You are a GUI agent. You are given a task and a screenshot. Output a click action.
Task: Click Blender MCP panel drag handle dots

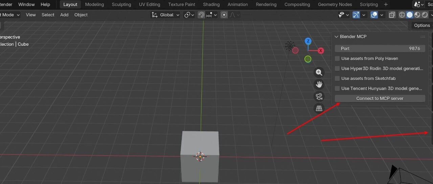tap(423, 37)
